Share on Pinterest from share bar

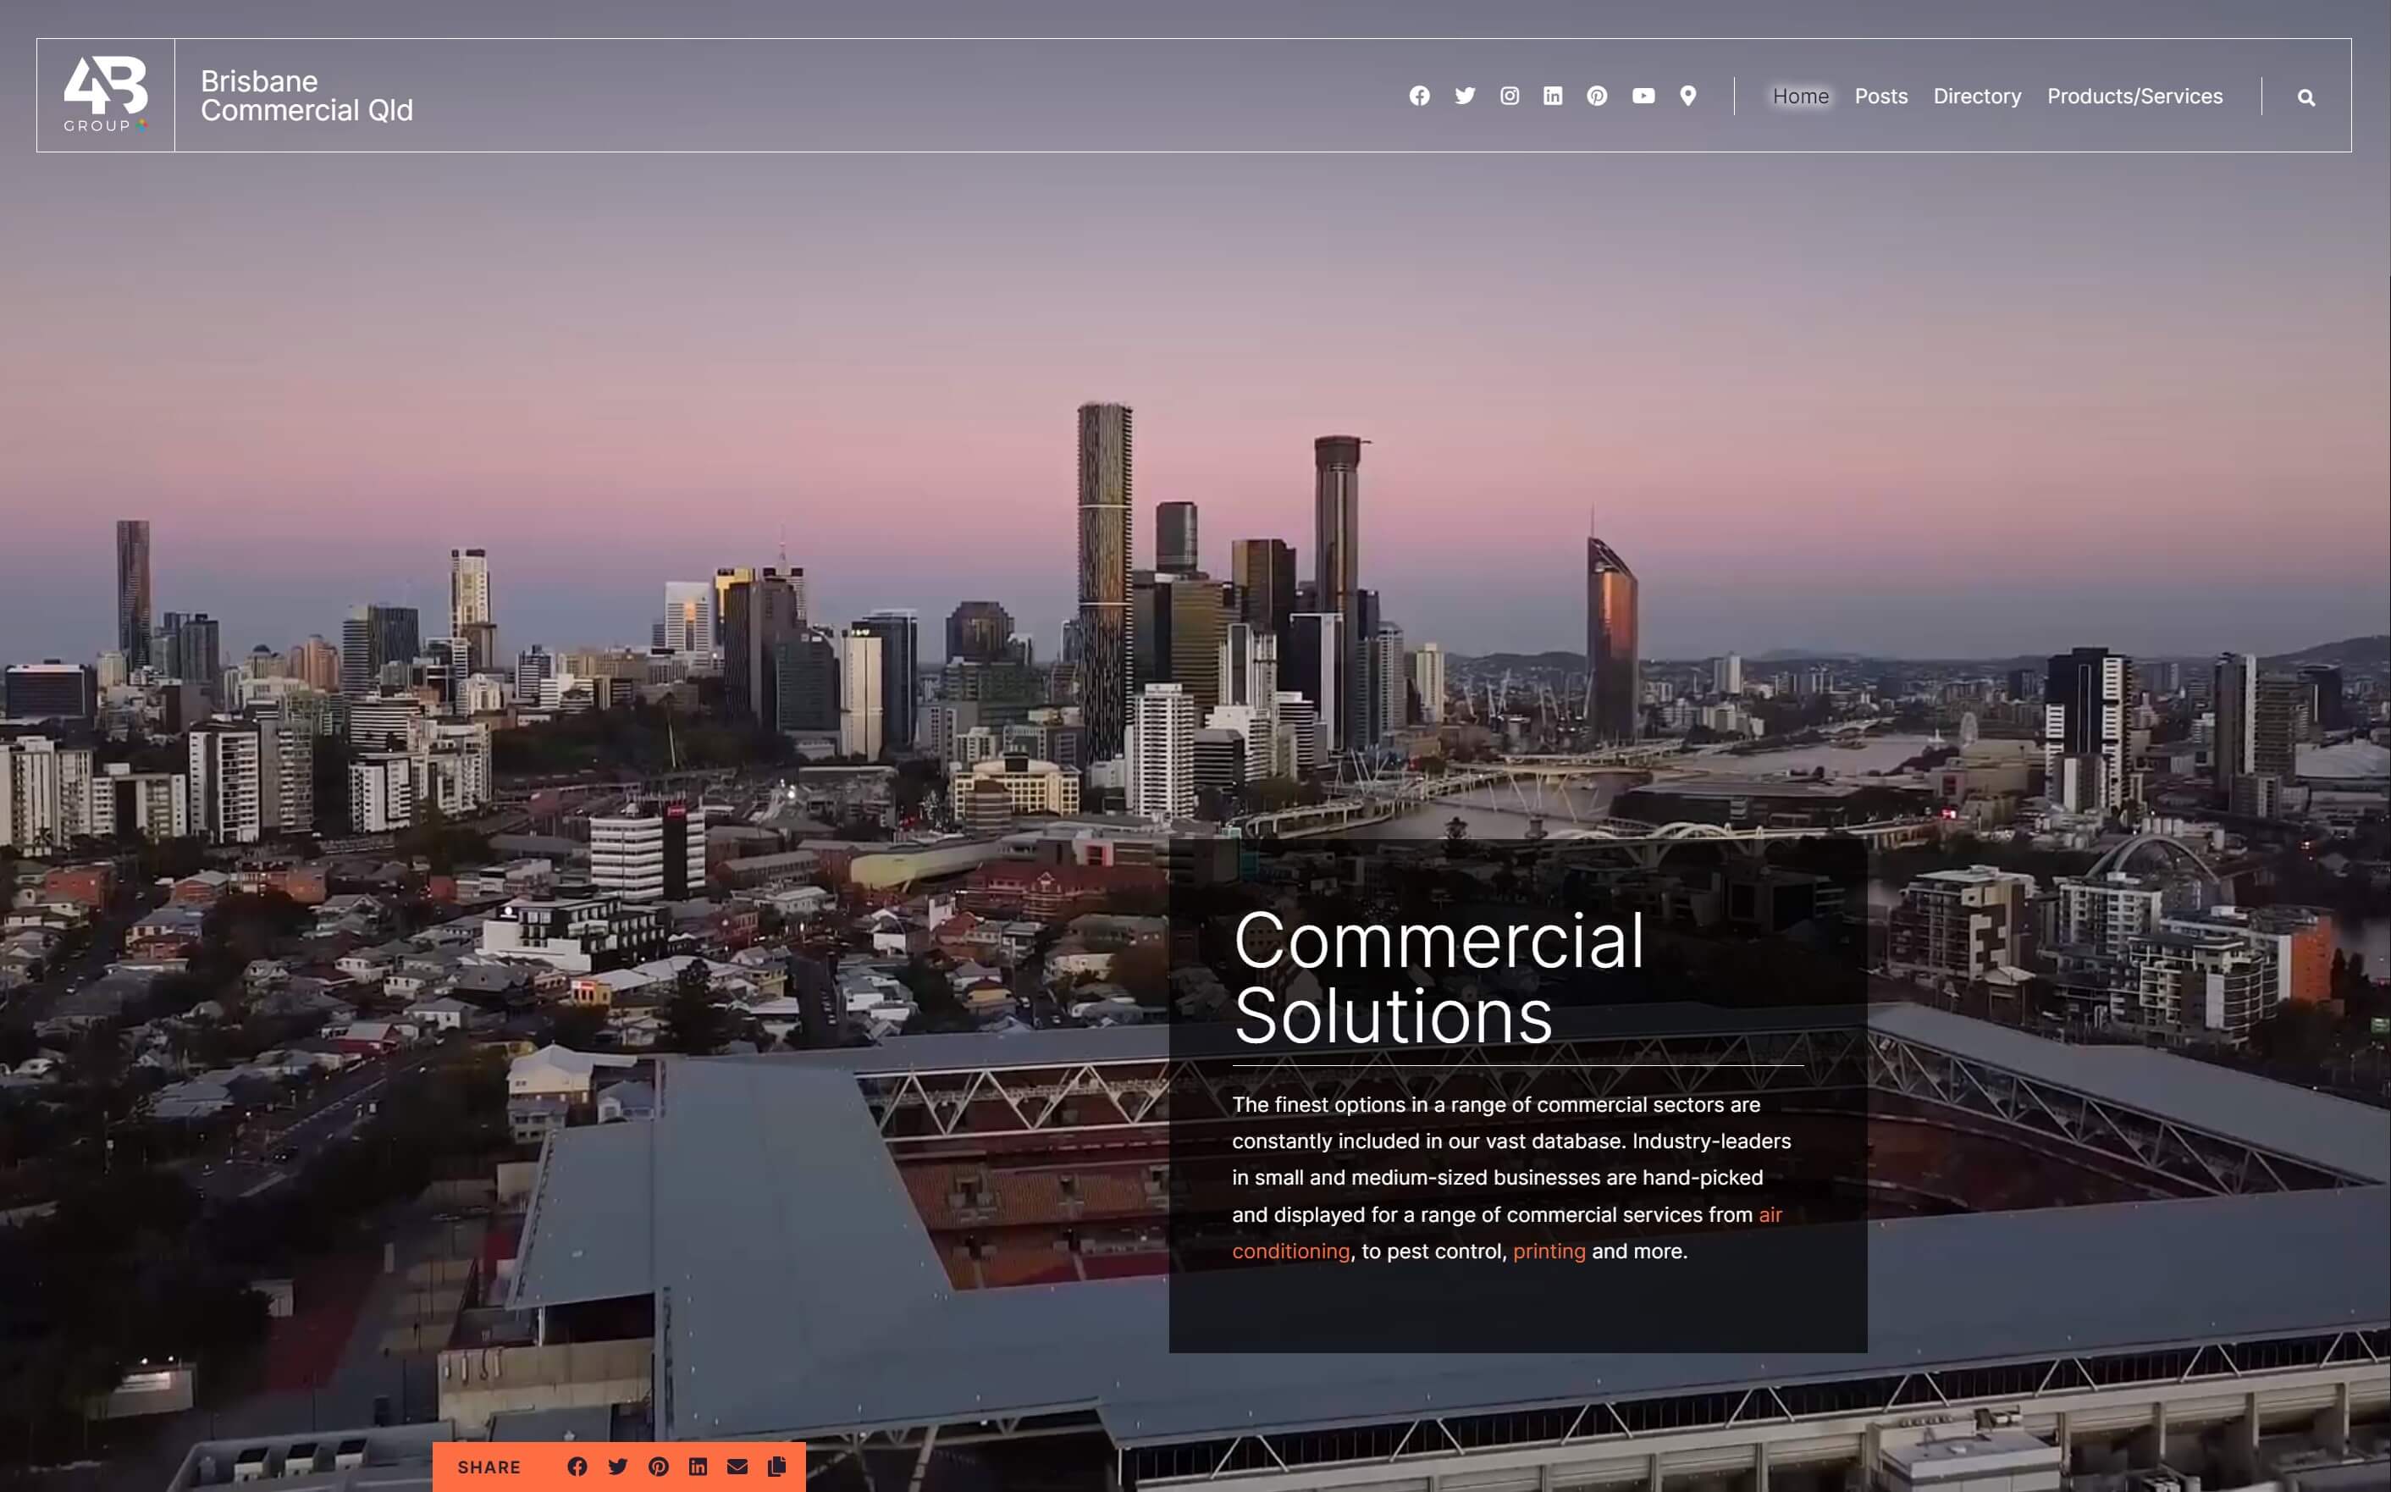[x=658, y=1467]
